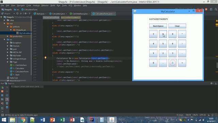Select MyCalculator jar in project tree
This screenshot has width=218, height=123.
pos(25,33)
